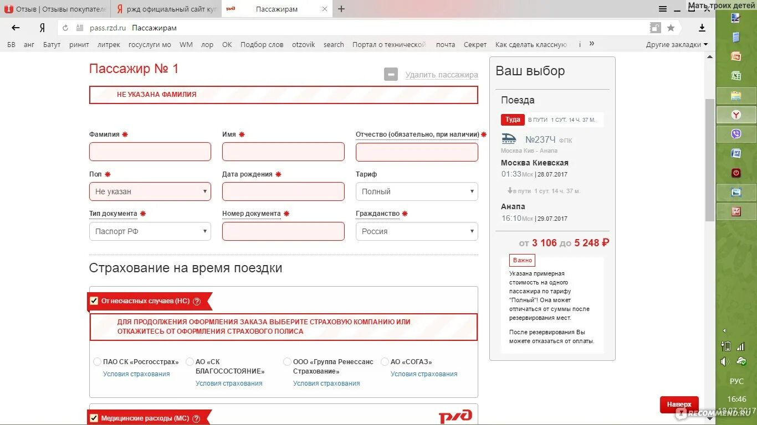Image resolution: width=757 pixels, height=425 pixels.
Task: Click the Yandex Я home icon
Action: (x=42, y=28)
